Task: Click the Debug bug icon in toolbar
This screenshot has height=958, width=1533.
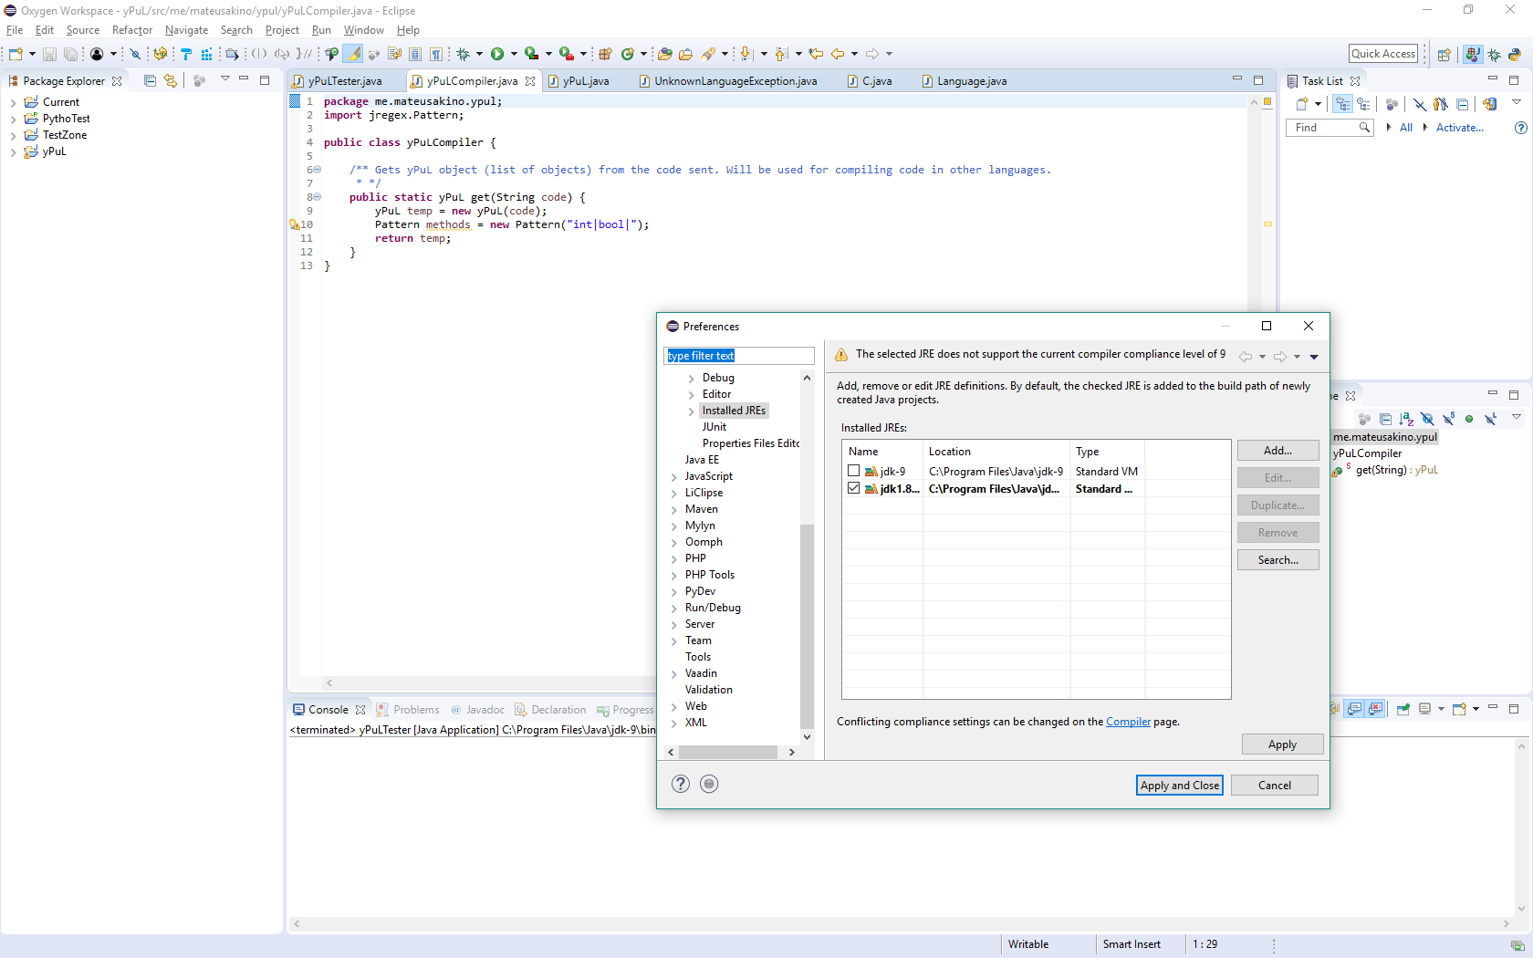Action: coord(463,54)
